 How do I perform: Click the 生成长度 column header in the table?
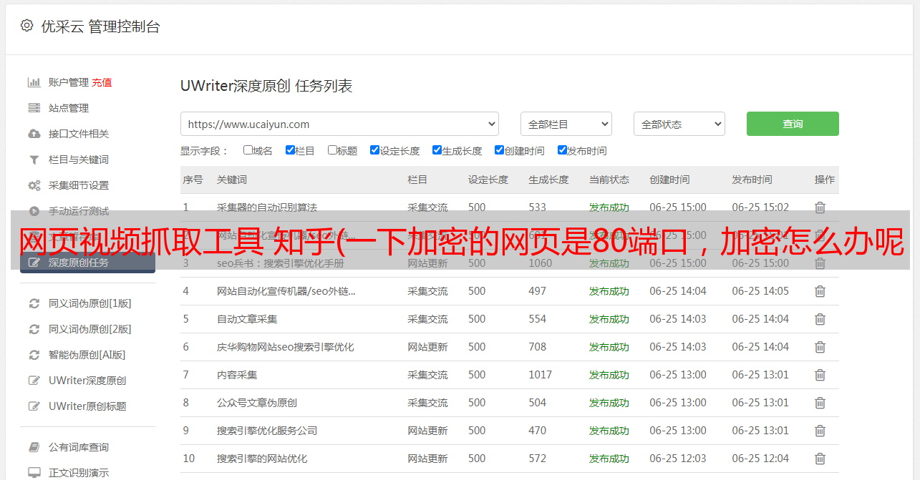coord(549,180)
